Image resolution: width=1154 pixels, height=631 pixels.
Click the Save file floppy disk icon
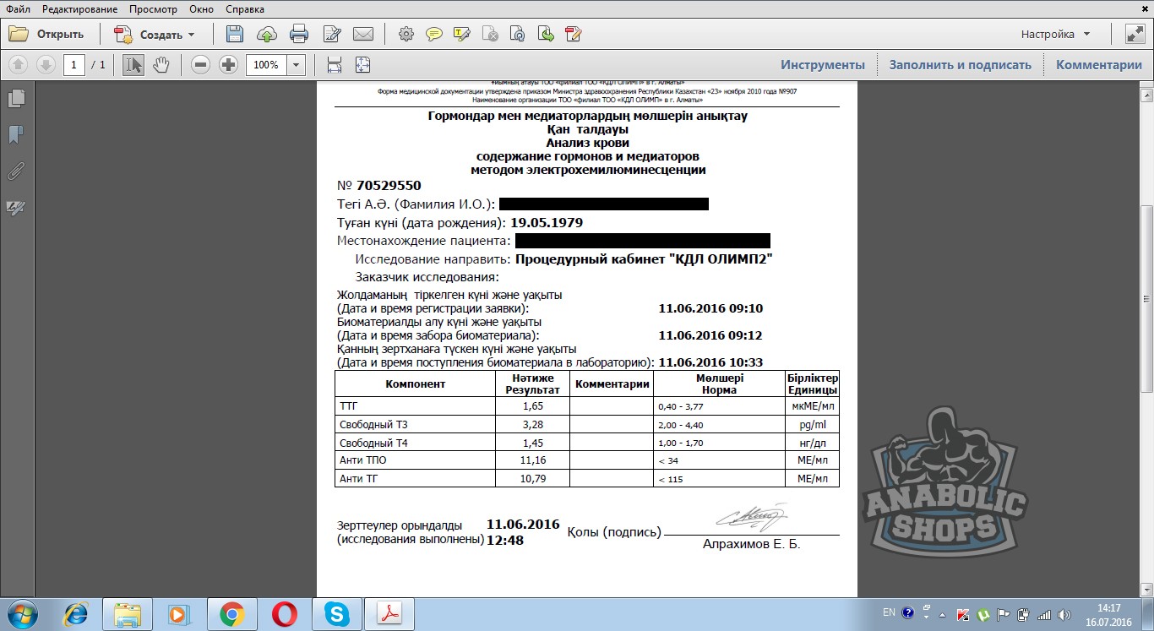[235, 35]
